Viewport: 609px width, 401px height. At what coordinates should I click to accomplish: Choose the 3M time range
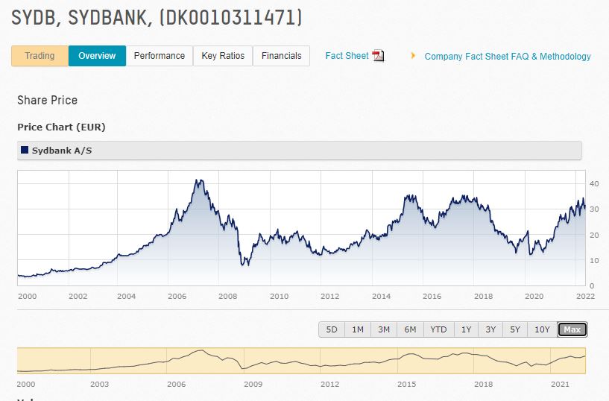pyautogui.click(x=384, y=329)
